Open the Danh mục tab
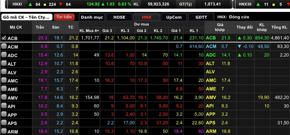Image resolution: width=290 pixels, height=135 pixels. (x=92, y=17)
